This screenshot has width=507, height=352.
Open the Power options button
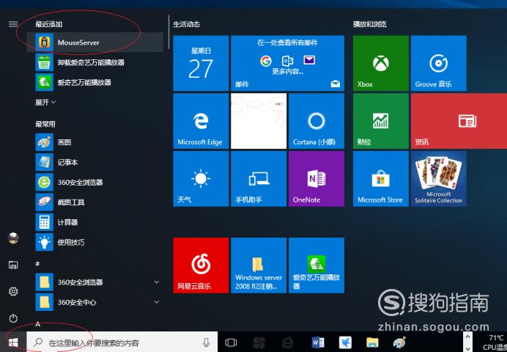[x=13, y=318]
